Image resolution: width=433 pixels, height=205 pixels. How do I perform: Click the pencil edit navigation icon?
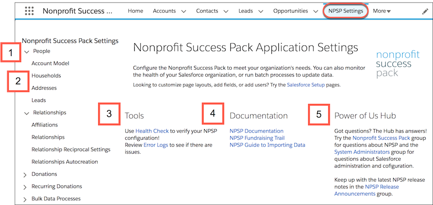pos(425,12)
